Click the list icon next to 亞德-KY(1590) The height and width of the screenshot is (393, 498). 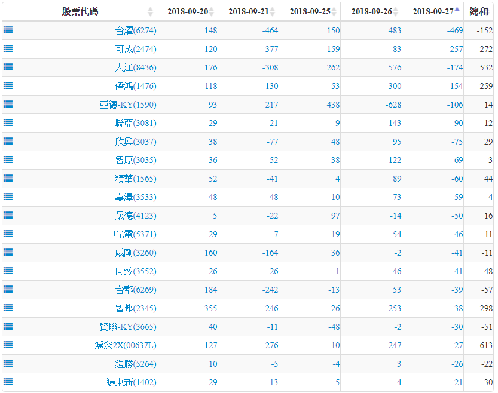click(8, 105)
